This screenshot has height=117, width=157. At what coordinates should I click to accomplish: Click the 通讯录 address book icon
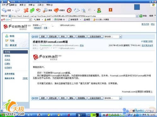pos(7,45)
